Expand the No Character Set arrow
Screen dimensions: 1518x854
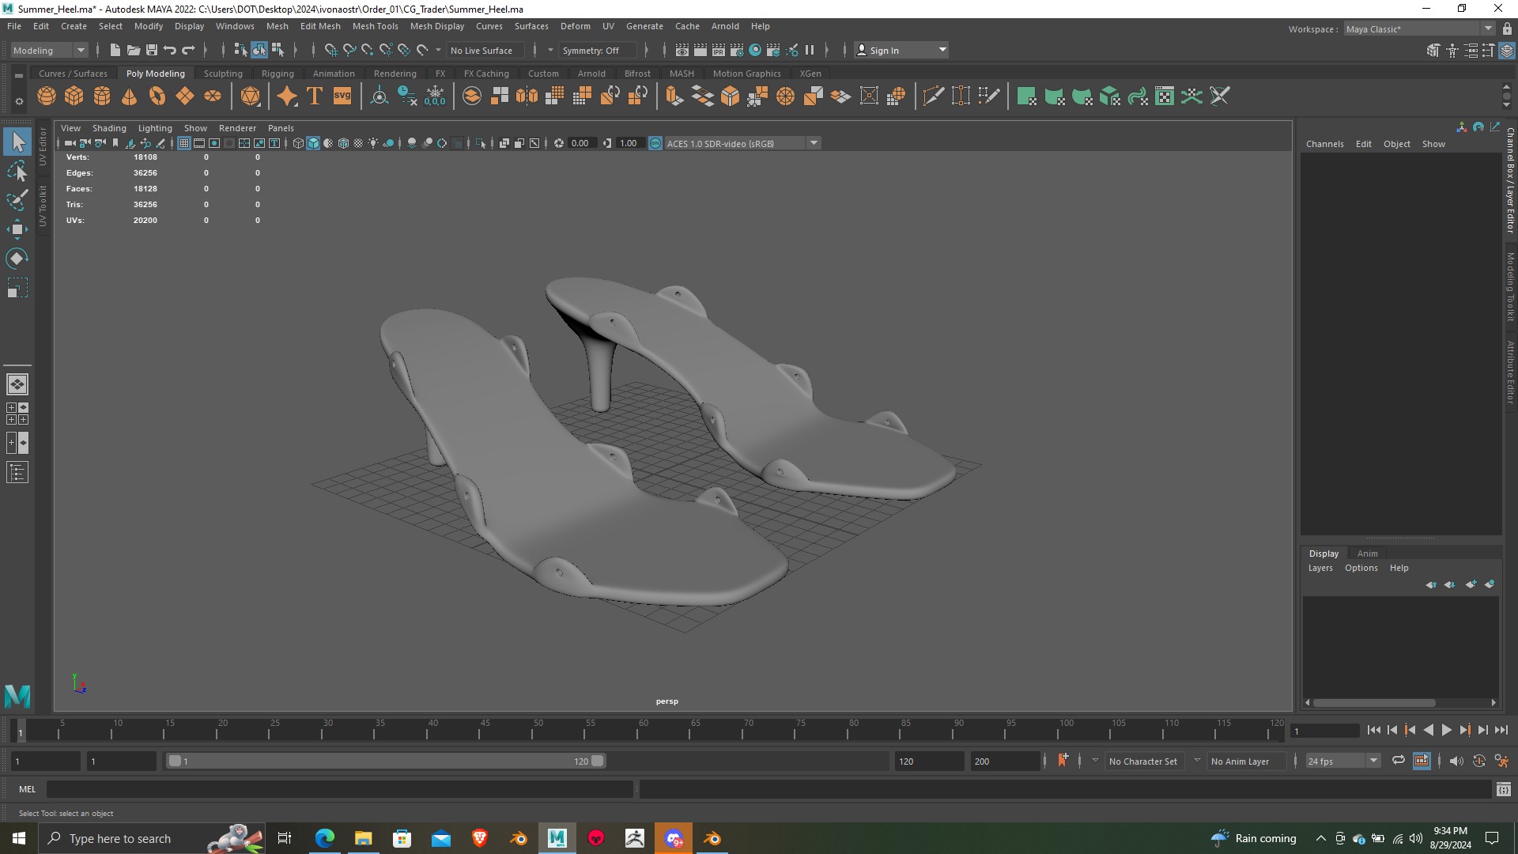pyautogui.click(x=1095, y=761)
